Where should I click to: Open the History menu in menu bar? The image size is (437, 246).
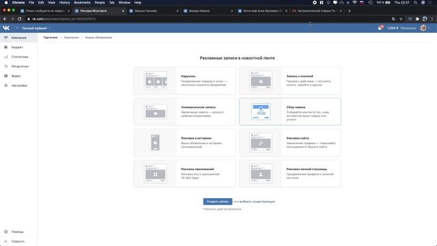click(x=64, y=3)
